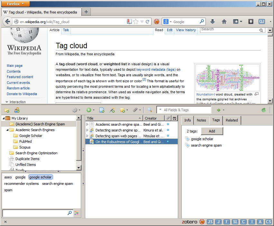Open the View history tab

186,30
